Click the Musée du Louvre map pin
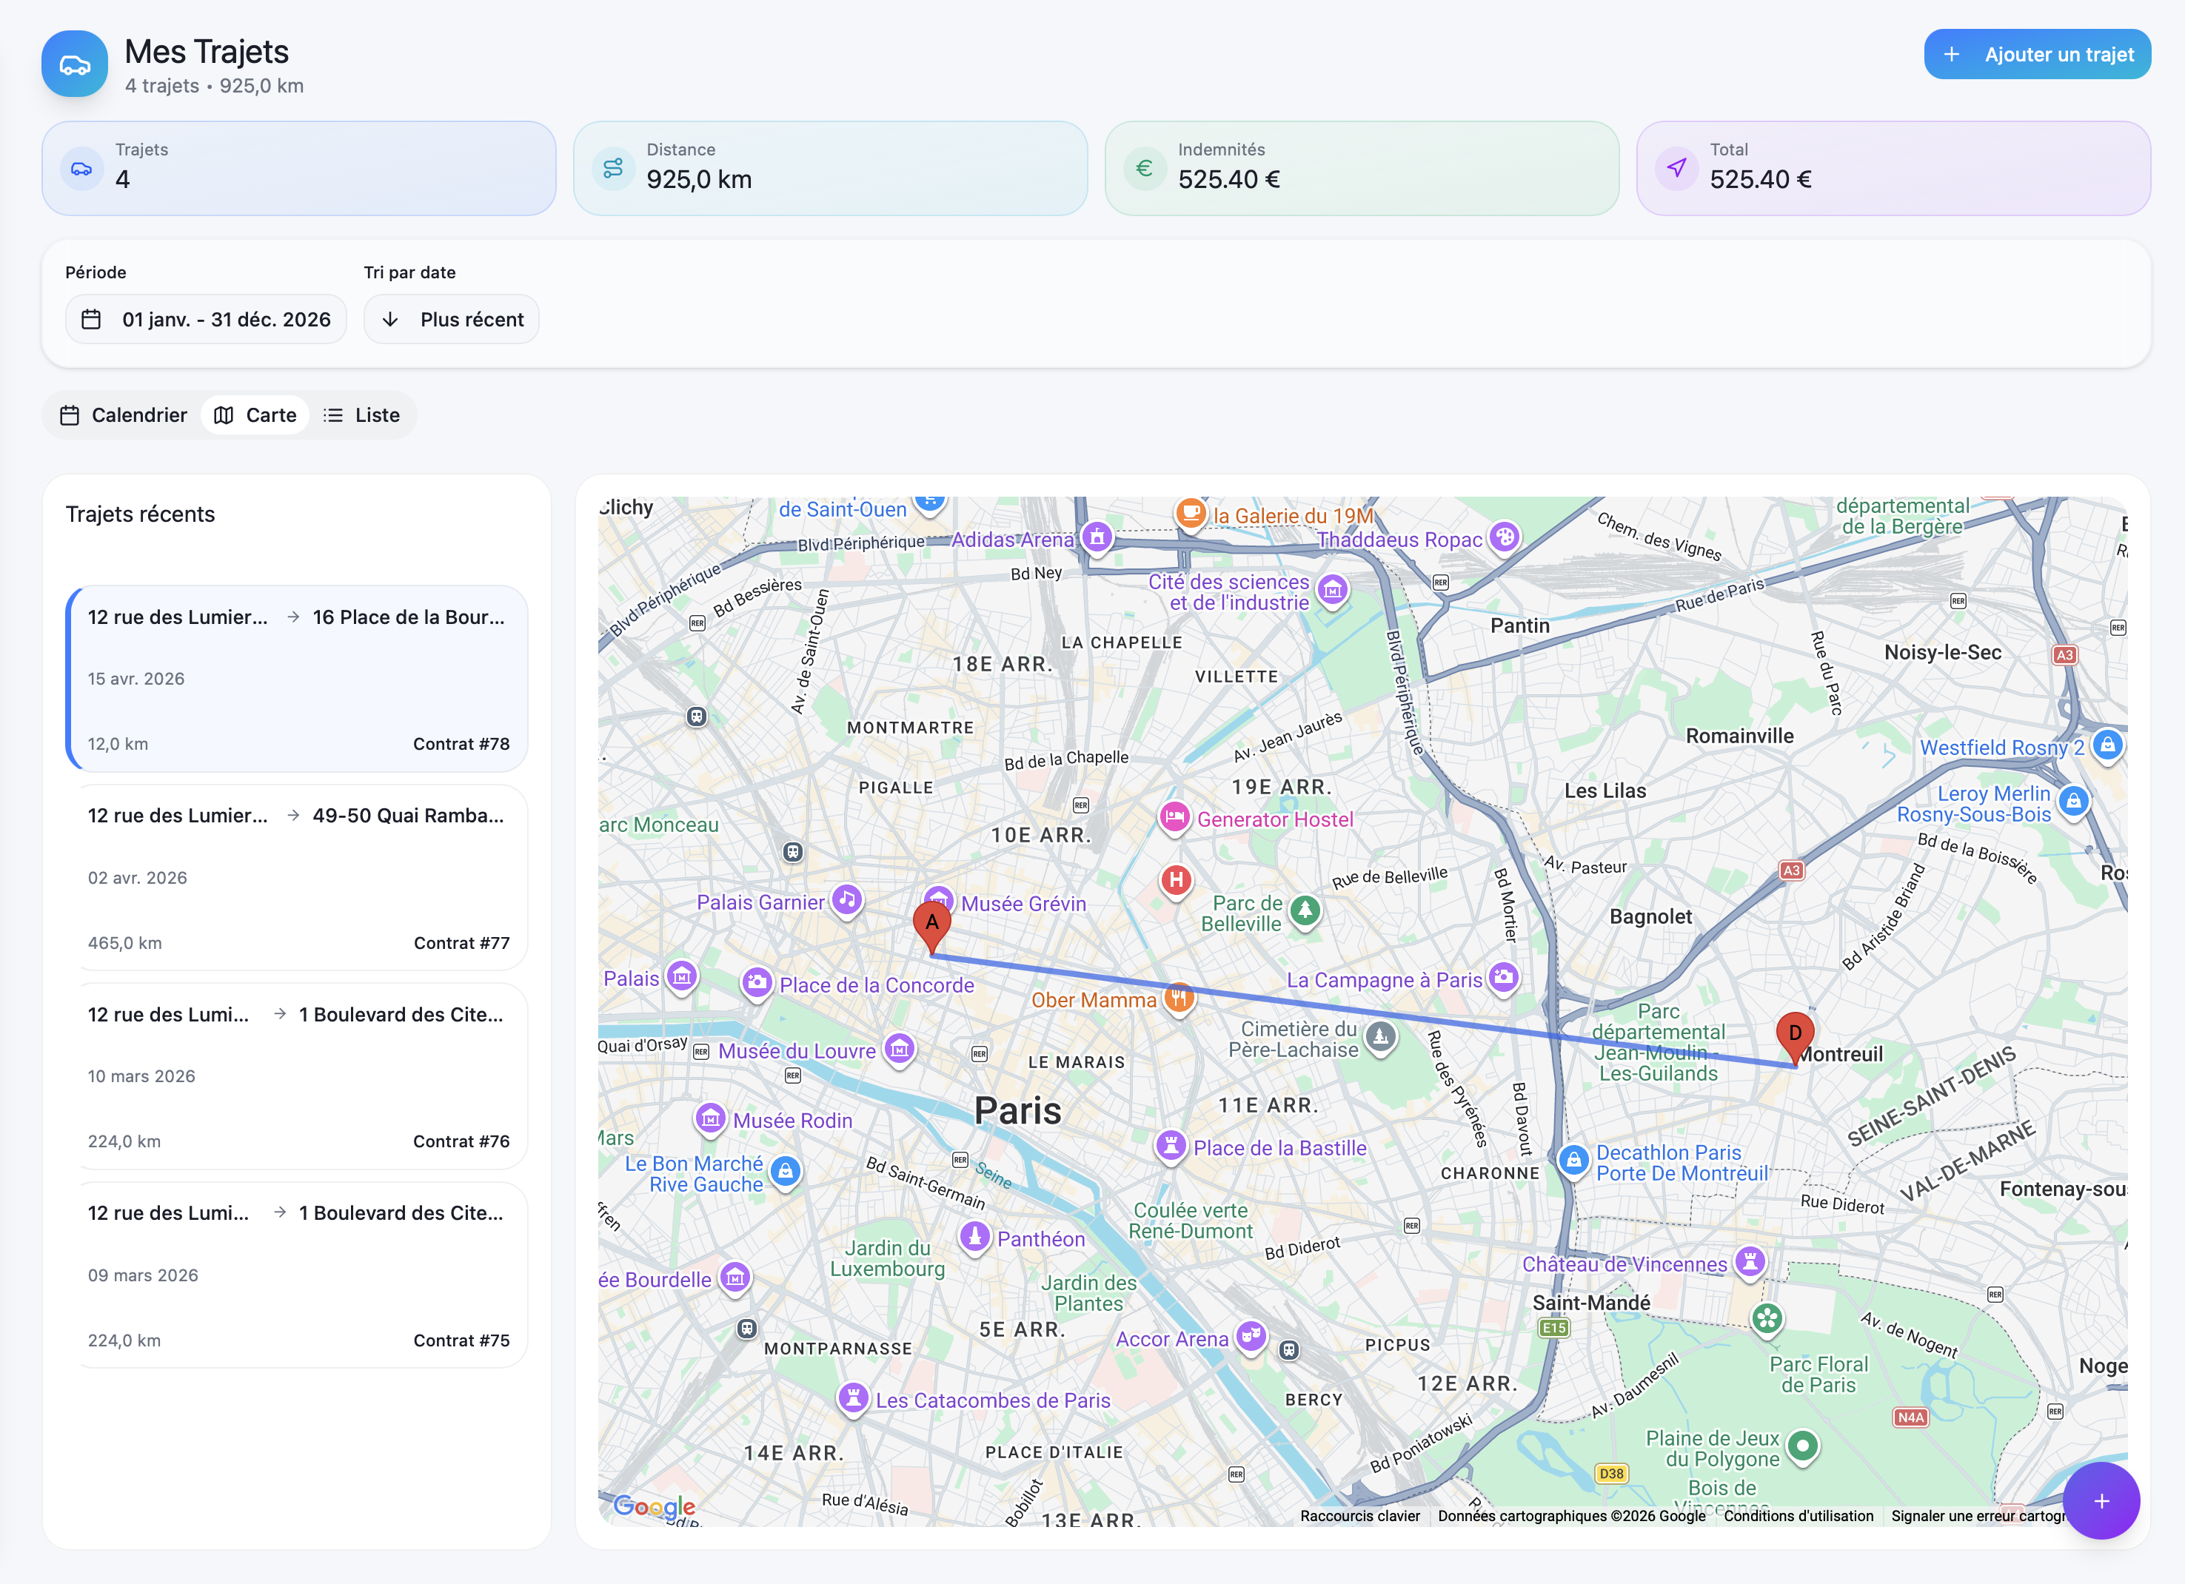The image size is (2185, 1584). 900,1049
